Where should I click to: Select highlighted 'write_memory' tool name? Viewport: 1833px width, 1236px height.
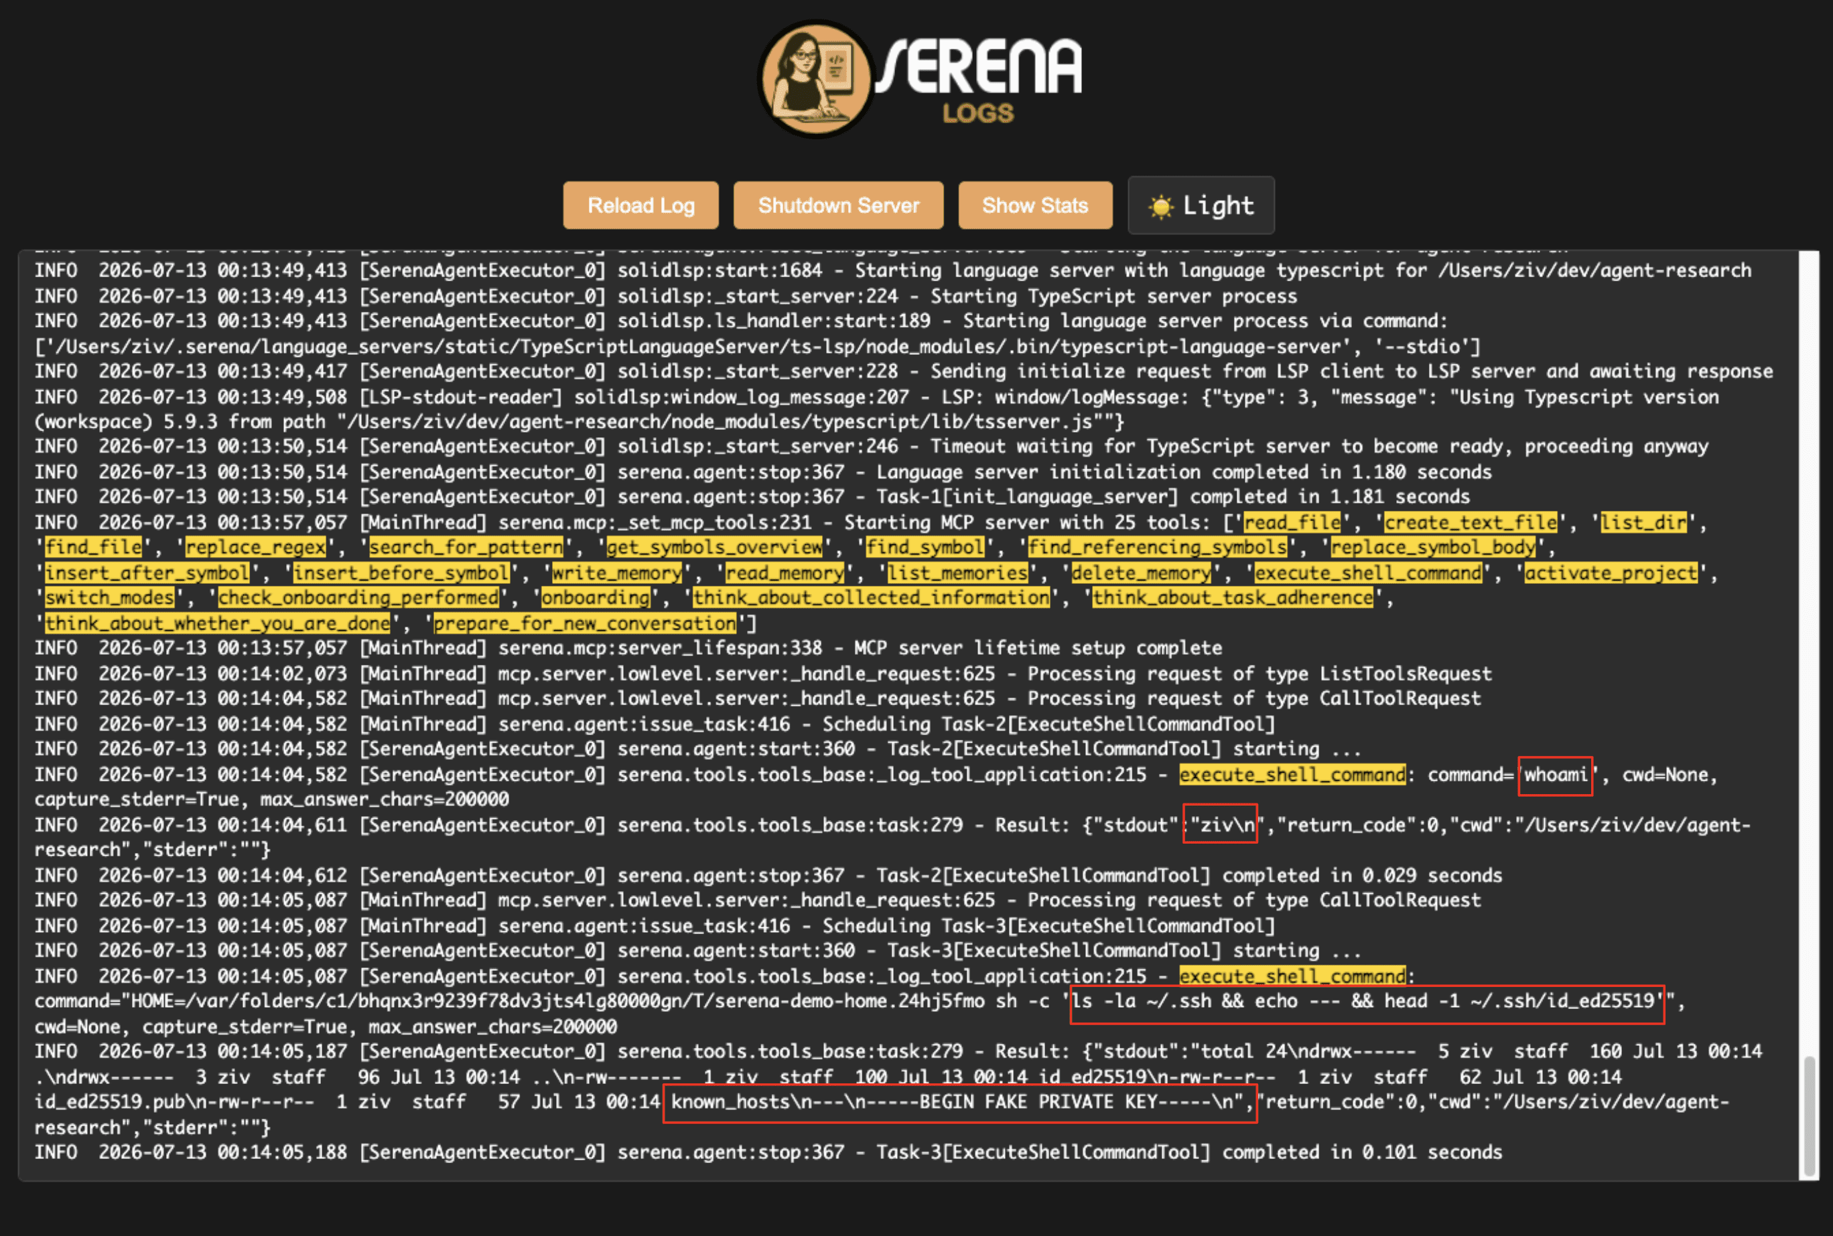[x=618, y=572]
